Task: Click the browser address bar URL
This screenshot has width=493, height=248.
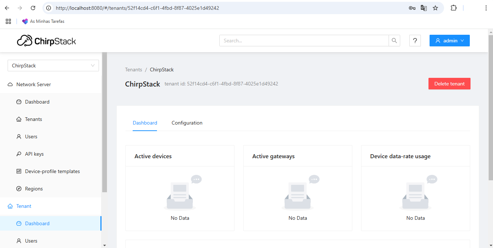Action: point(137,8)
